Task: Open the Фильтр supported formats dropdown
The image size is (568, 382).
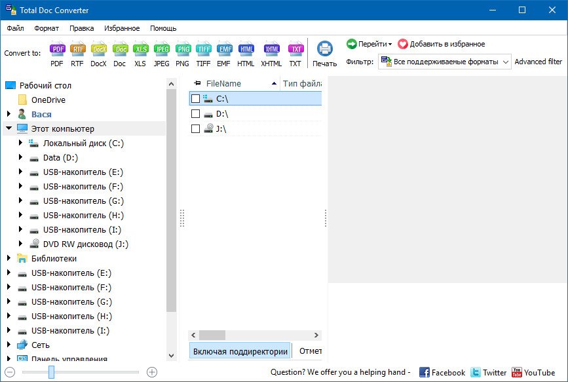Action: coord(445,62)
